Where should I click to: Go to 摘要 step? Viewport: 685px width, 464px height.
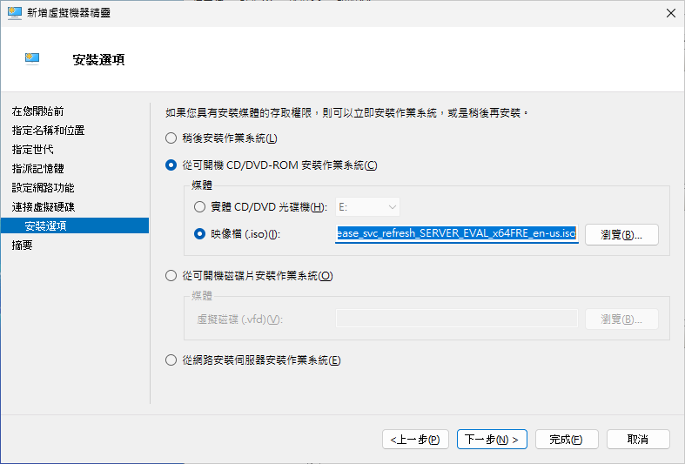(x=23, y=245)
